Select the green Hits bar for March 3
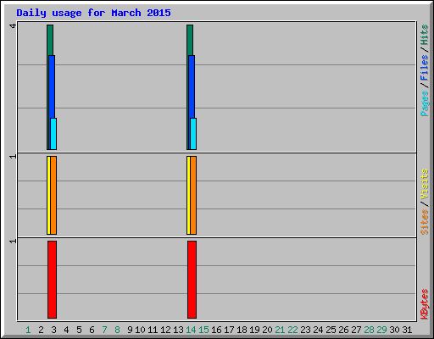434x339 pixels. point(50,40)
